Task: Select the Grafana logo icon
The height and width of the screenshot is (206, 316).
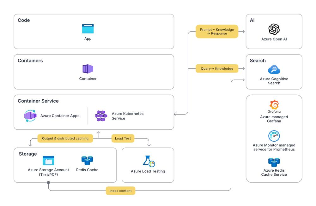Action: tap(274, 106)
